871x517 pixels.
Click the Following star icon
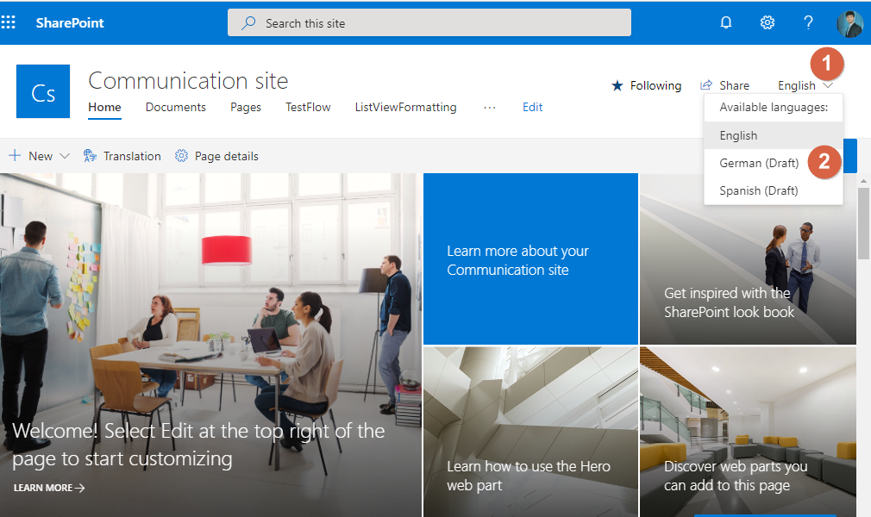point(617,85)
